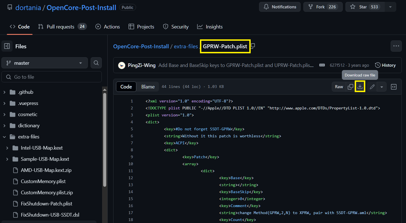Open the Actions tab
This screenshot has width=406, height=223.
tap(108, 27)
